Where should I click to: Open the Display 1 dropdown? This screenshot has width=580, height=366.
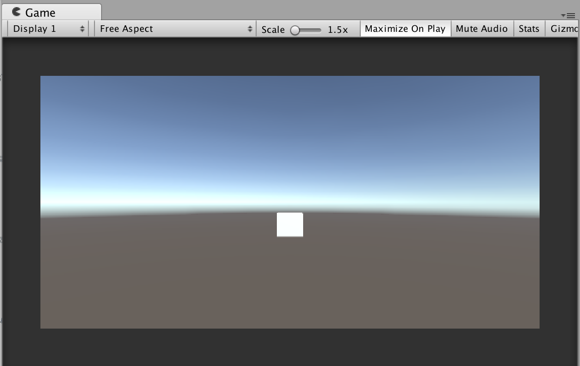click(45, 29)
